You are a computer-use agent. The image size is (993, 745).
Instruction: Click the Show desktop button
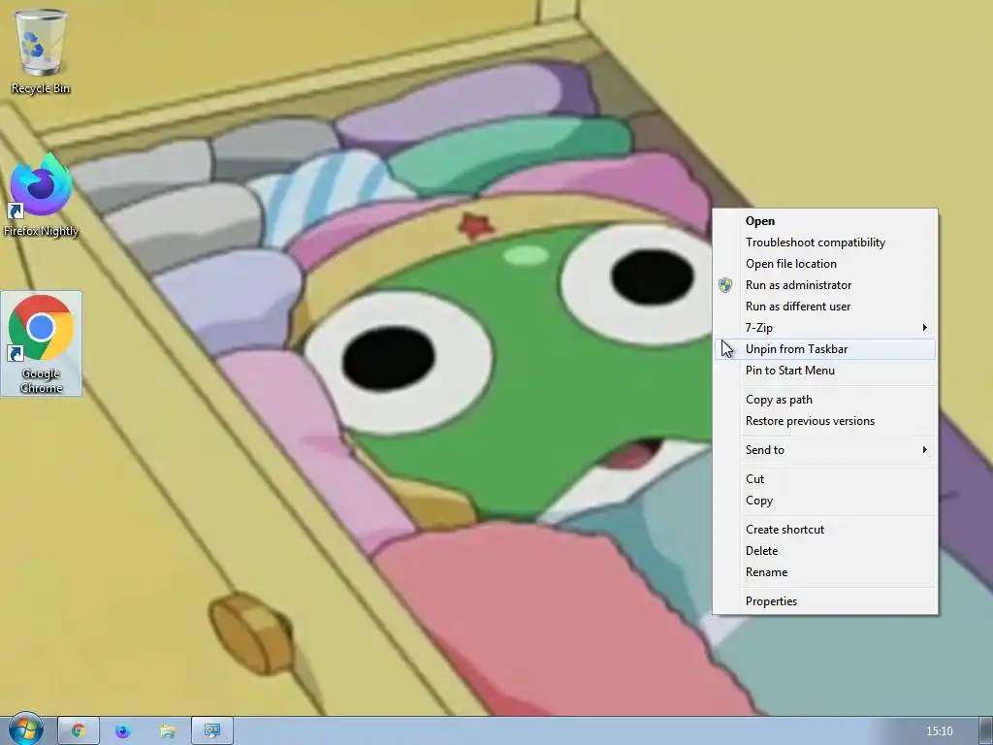(986, 731)
